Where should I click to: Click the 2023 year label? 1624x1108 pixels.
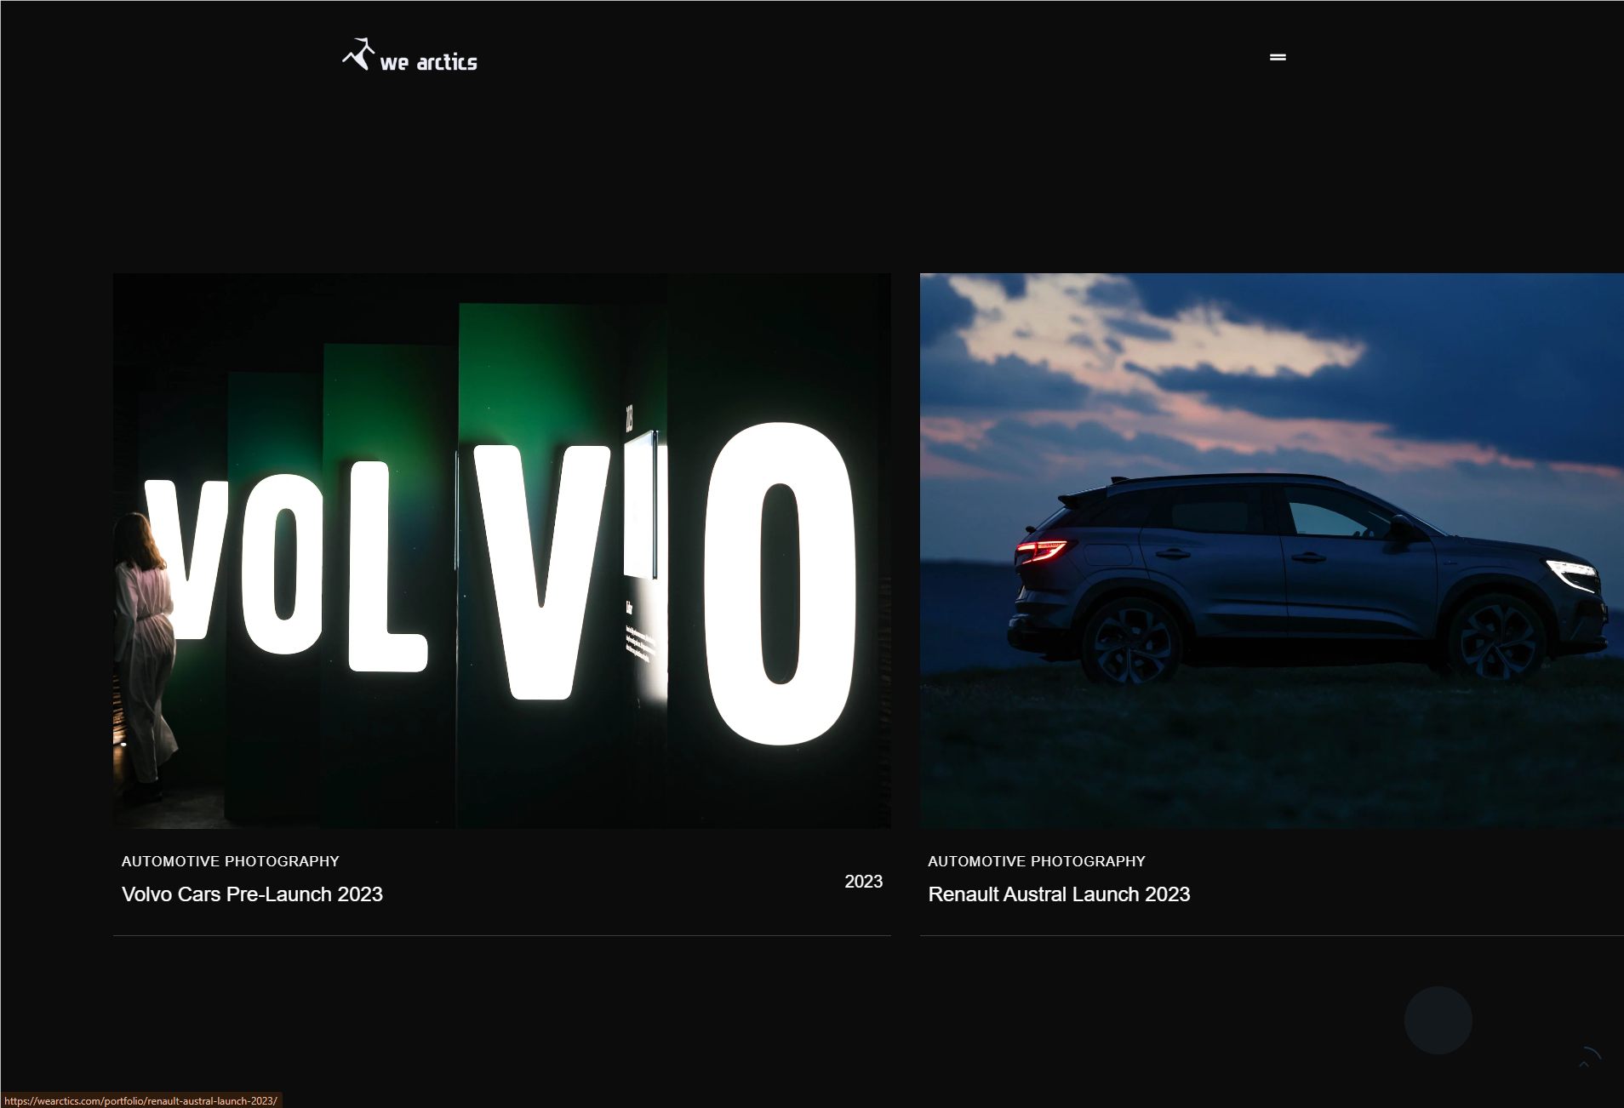863,882
